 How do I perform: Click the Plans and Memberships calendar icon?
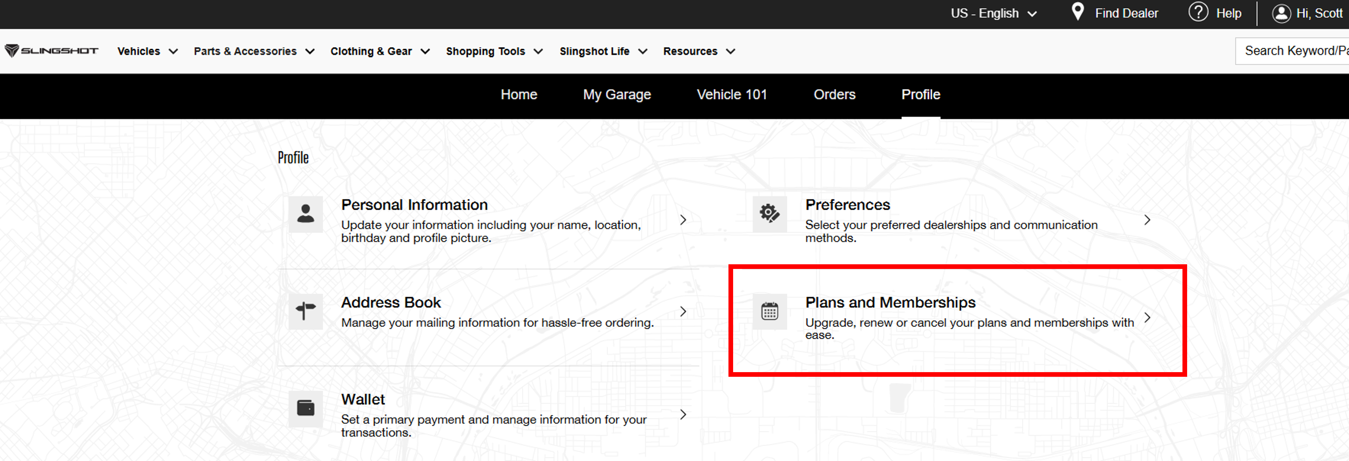click(x=769, y=311)
